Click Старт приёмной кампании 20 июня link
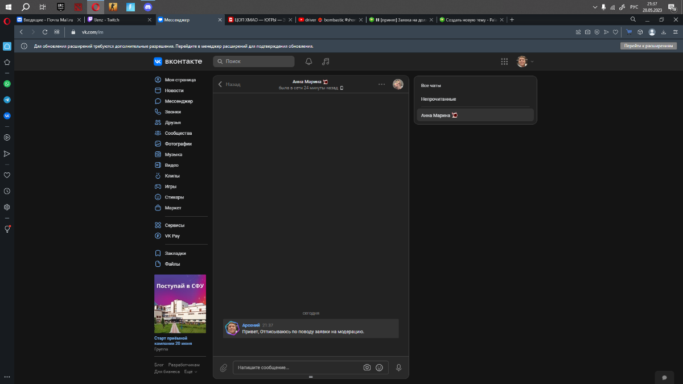Viewport: 683px width, 384px height. point(173,341)
